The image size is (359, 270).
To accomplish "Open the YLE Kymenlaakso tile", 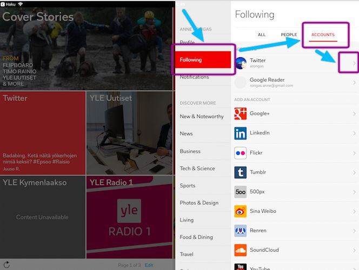I will click(x=43, y=217).
